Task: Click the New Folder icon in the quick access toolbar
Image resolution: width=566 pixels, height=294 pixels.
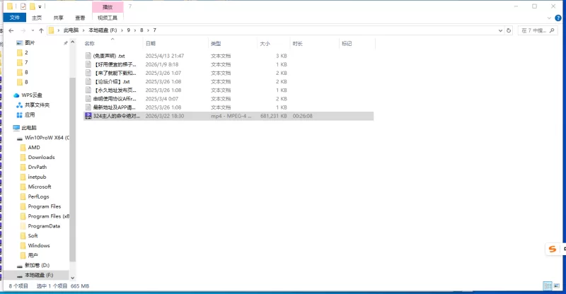Action: coord(32,6)
